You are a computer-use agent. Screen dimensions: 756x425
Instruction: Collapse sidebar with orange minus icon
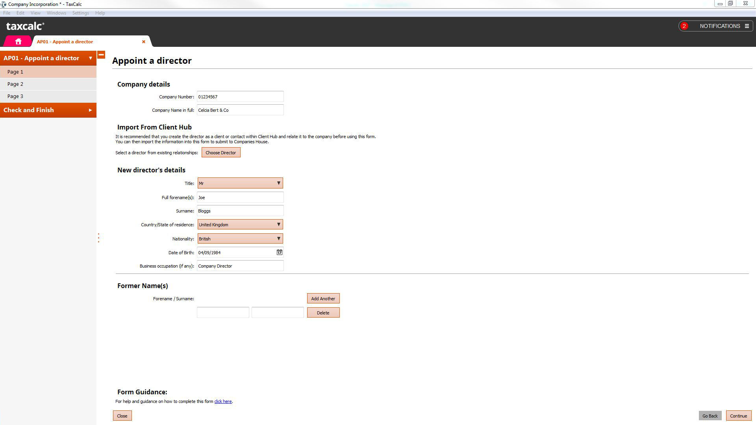[101, 55]
